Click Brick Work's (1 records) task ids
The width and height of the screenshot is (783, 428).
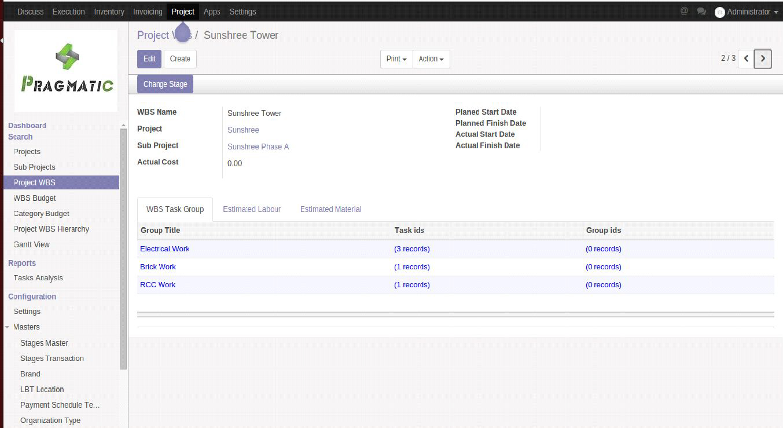[412, 267]
